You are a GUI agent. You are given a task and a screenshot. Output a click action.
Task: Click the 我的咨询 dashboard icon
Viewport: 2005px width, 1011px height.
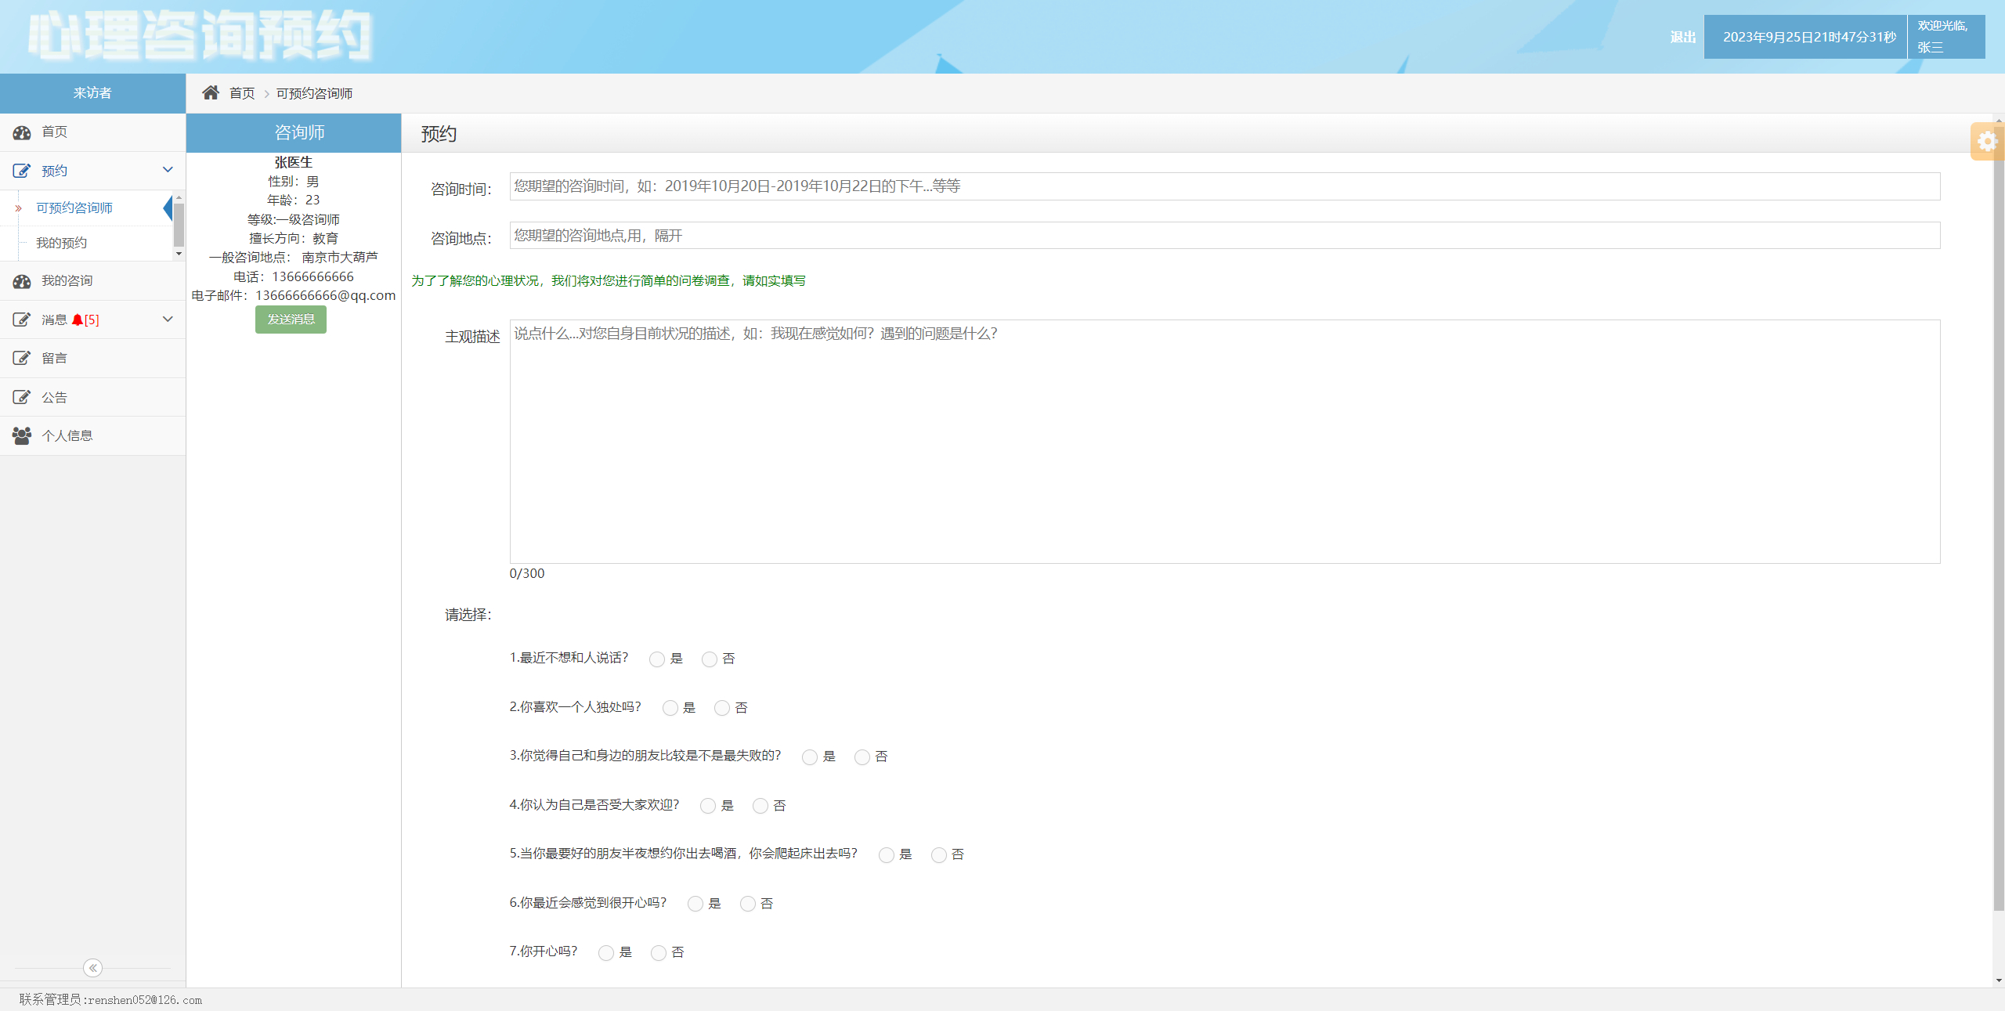(22, 281)
